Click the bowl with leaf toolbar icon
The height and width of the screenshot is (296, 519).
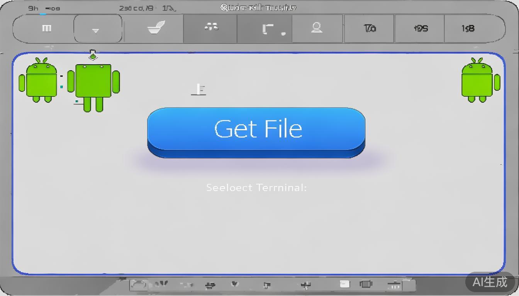156,28
